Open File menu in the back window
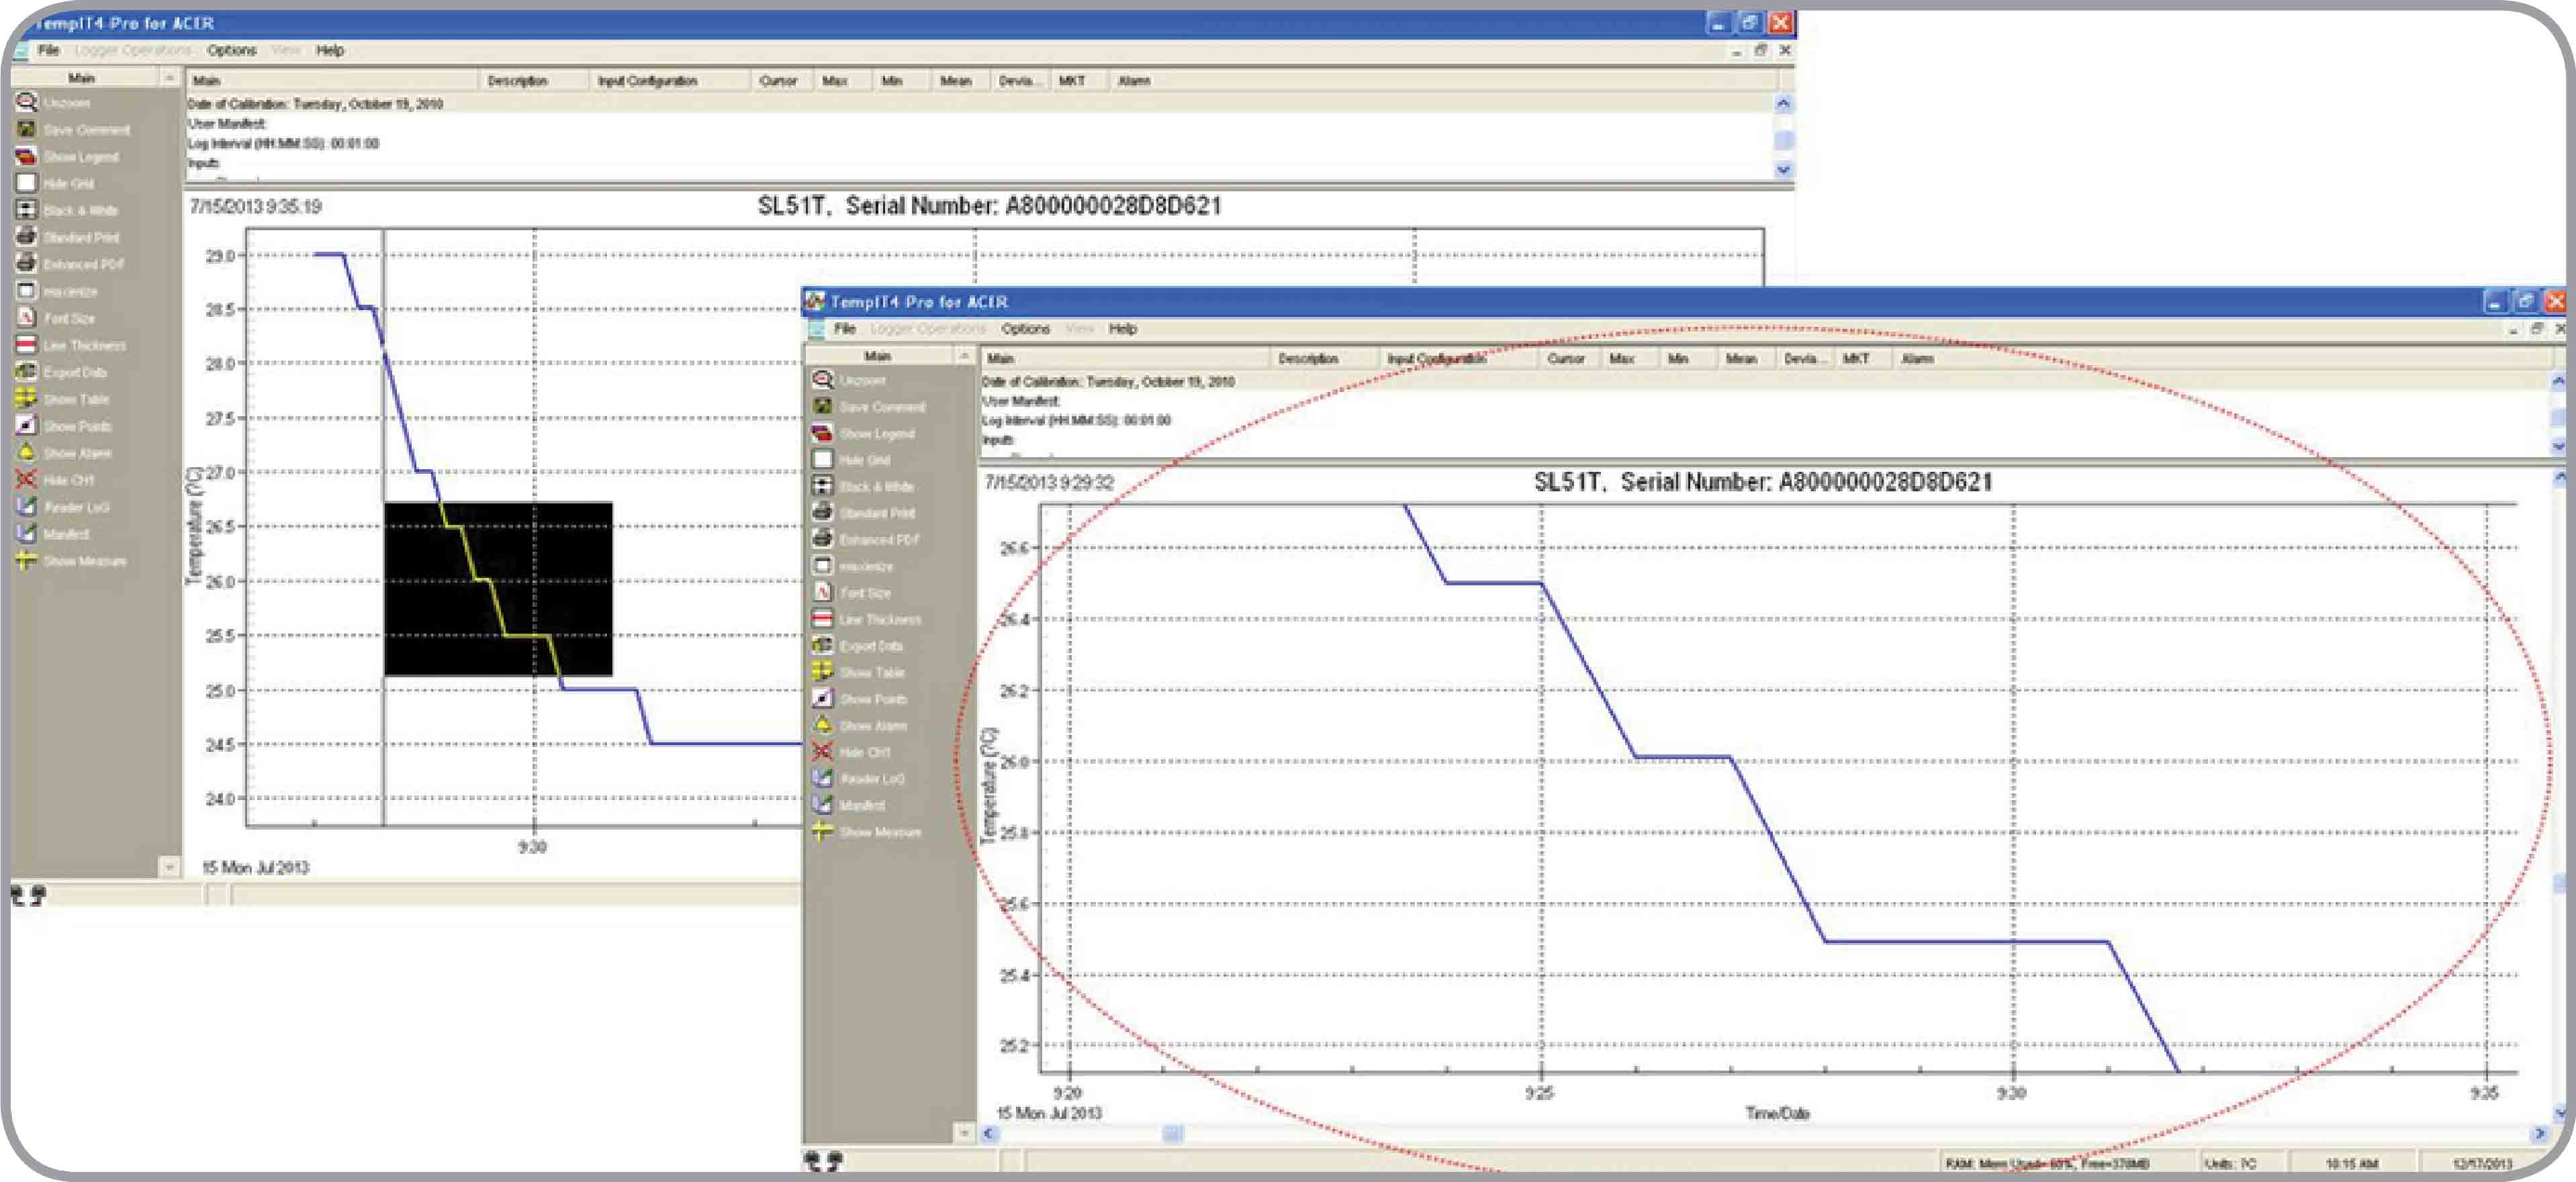The image size is (2576, 1182). (x=48, y=50)
